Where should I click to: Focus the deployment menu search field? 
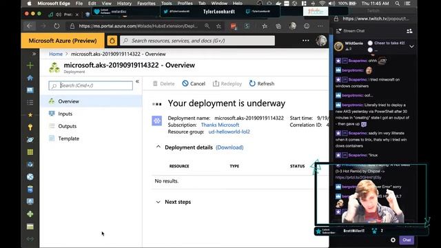tap(90, 85)
